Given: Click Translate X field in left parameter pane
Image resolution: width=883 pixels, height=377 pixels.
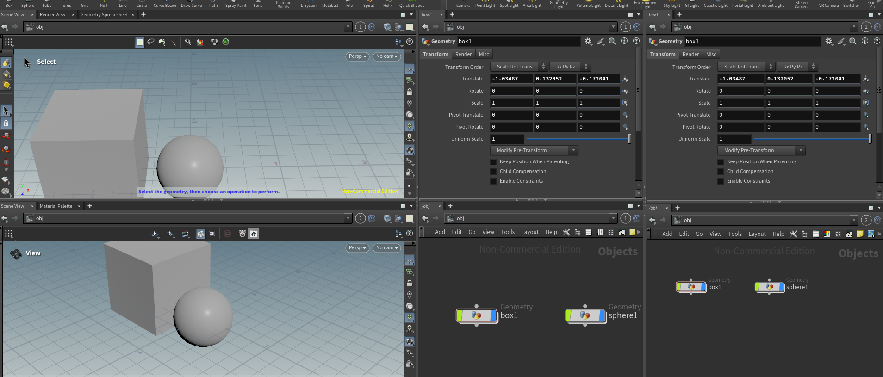Looking at the screenshot, I should (511, 79).
